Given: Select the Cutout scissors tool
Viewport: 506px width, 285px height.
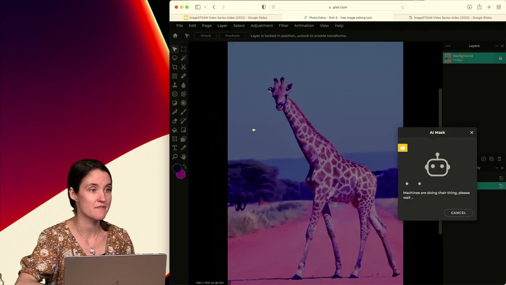Looking at the screenshot, I should coord(183,67).
